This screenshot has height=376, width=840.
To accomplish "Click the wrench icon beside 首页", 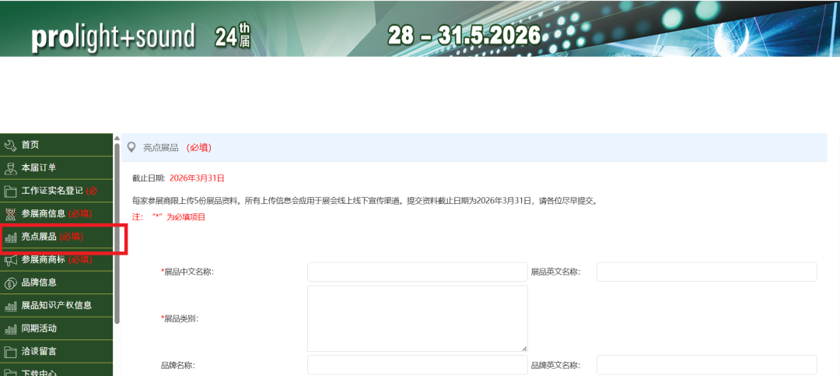I will point(10,146).
